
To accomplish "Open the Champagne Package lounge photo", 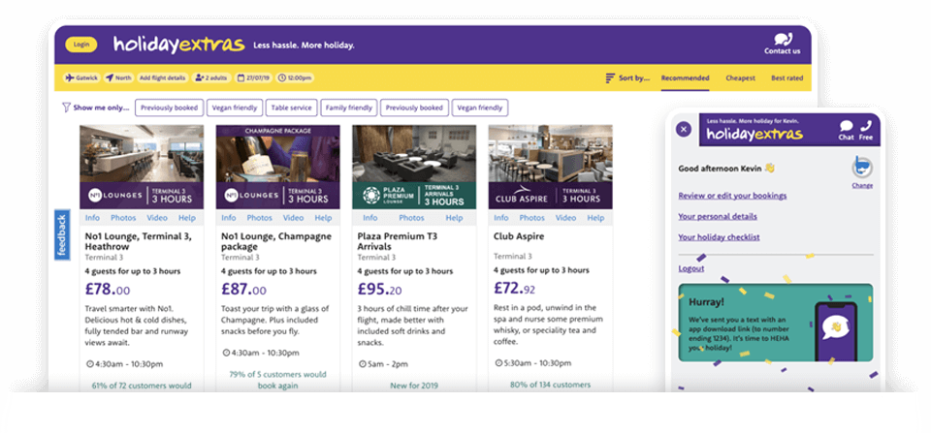I will [x=278, y=167].
